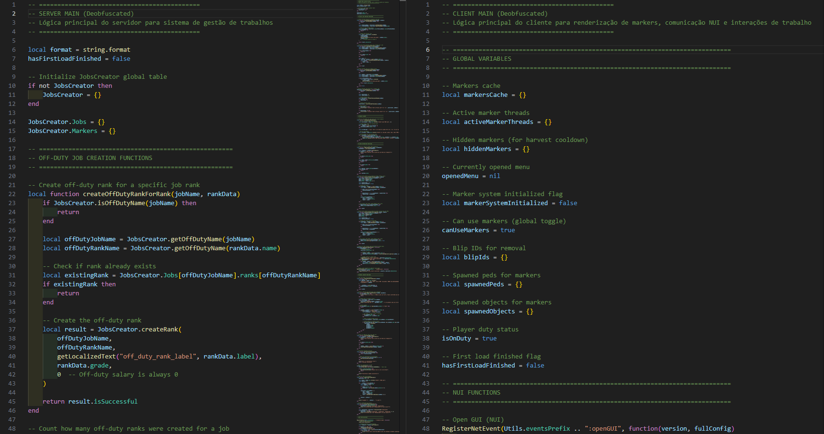This screenshot has width=824, height=434.
Task: Click the "if existingRank then" line
Action: [79, 284]
